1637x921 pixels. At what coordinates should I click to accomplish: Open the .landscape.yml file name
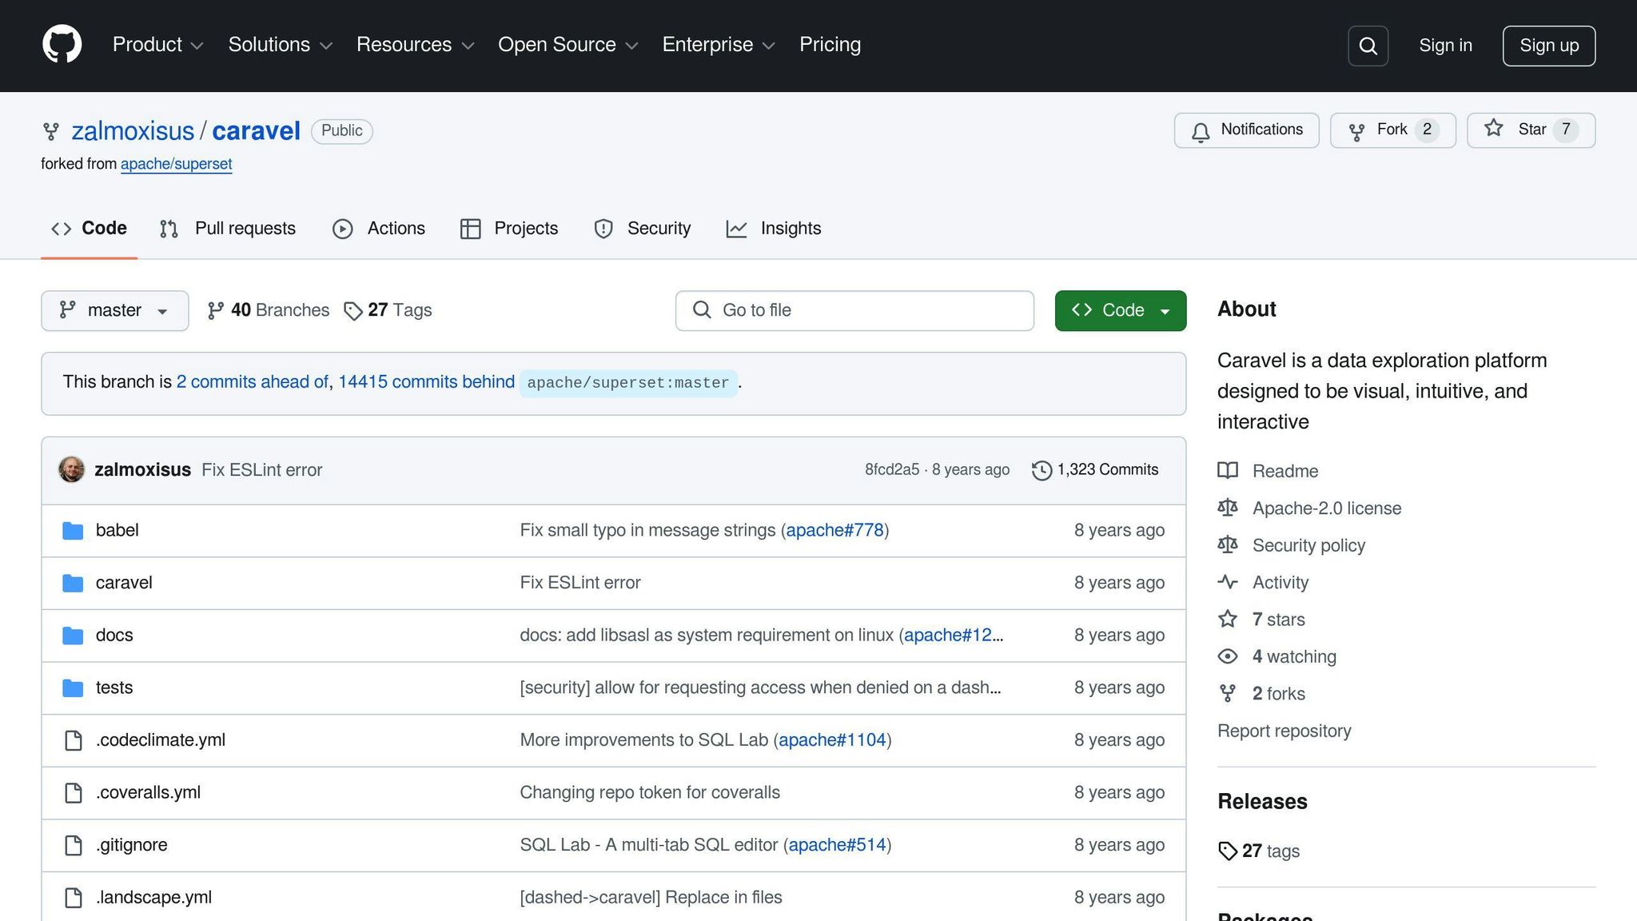[153, 898]
